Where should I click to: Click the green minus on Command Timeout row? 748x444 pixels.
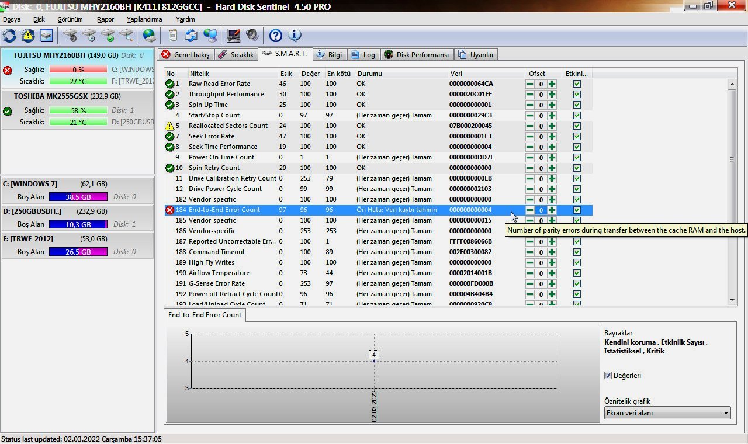(529, 252)
